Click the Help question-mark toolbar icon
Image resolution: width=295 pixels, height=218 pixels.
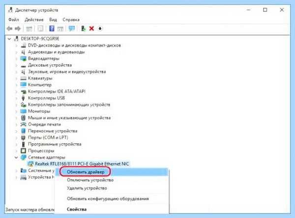[x=52, y=28]
